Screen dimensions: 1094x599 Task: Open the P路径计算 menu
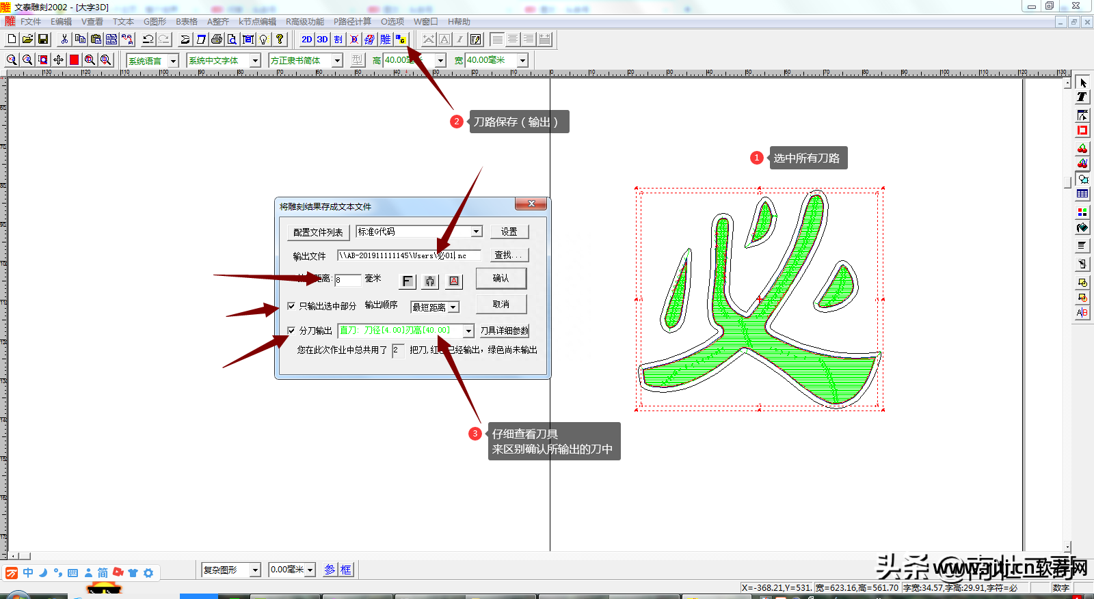pos(352,22)
